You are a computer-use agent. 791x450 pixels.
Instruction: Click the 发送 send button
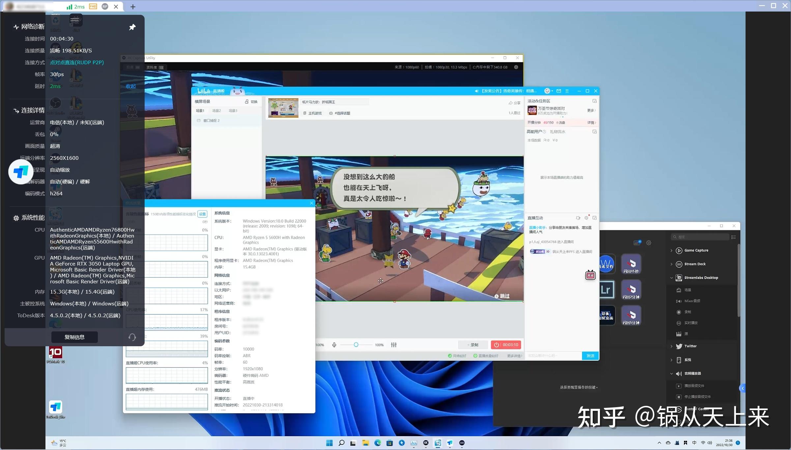[590, 356]
